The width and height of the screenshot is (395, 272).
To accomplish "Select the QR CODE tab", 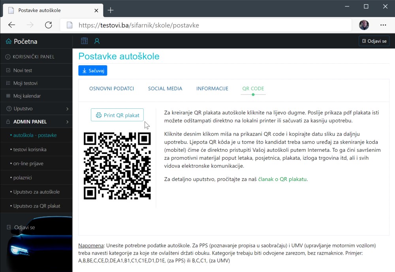I will 253,89.
